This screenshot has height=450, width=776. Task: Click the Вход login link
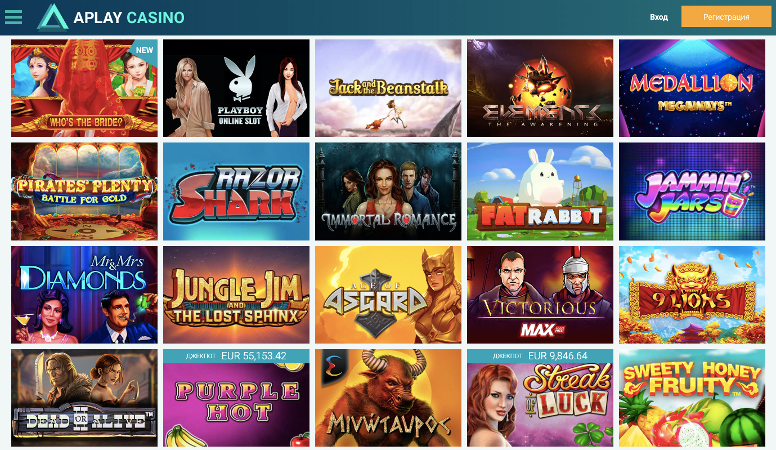coord(658,17)
